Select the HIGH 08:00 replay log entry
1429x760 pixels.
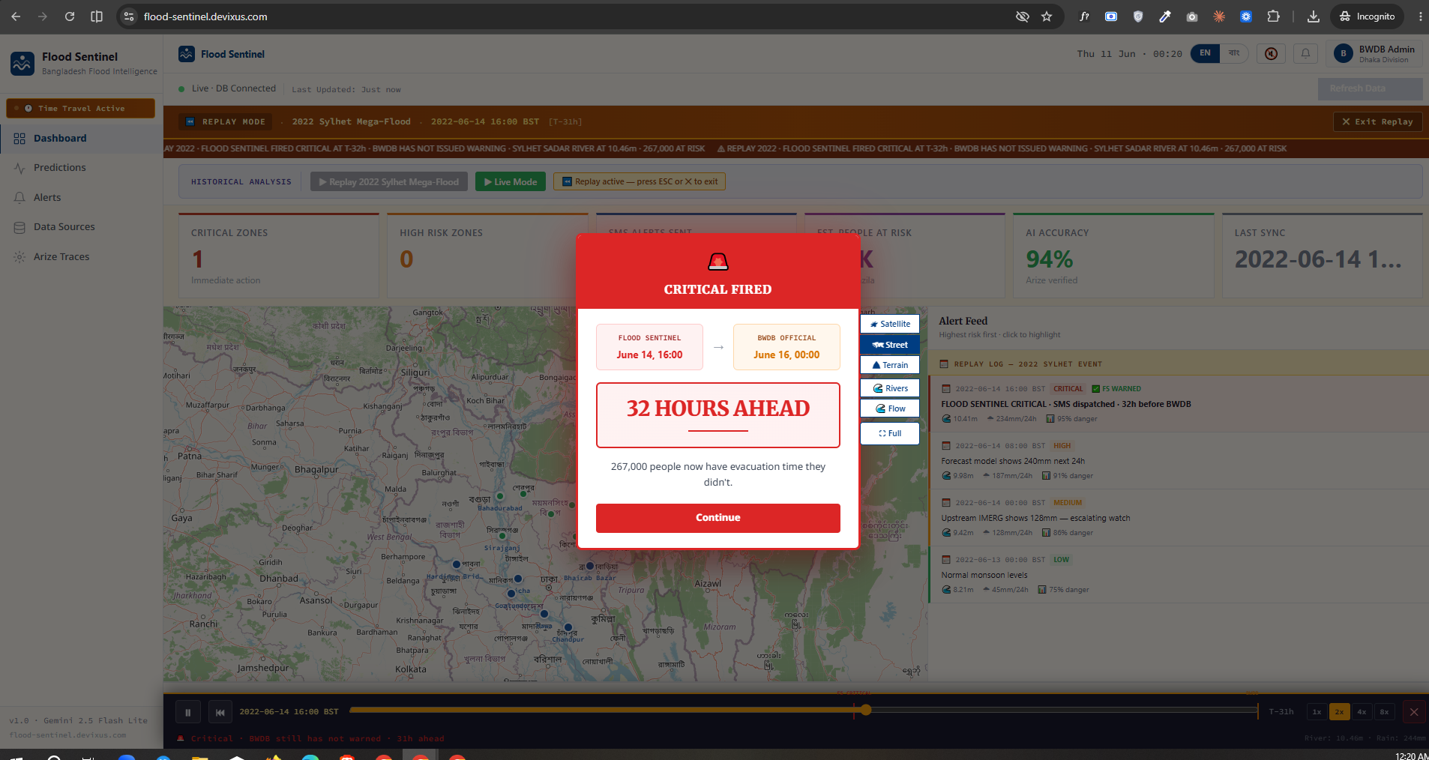pos(1179,461)
